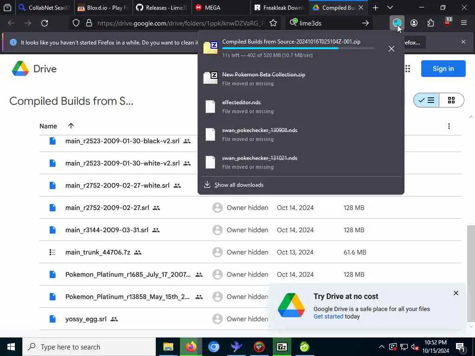Show hidden tray icons chevron
475x356 pixels.
tap(382, 347)
